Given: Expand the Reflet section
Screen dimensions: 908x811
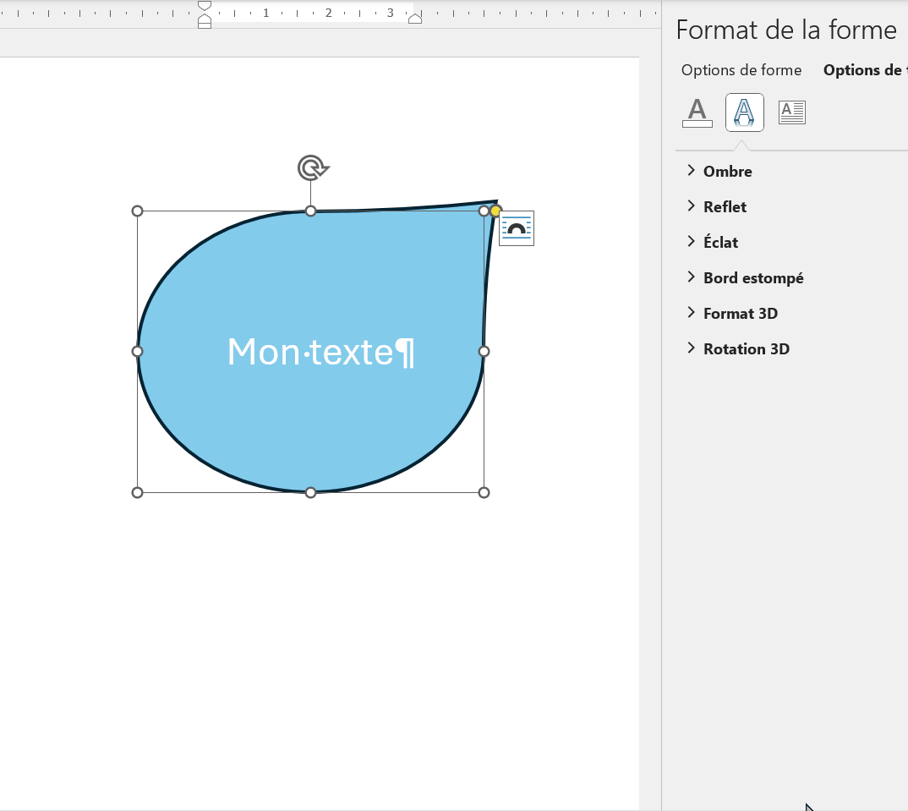Looking at the screenshot, I should tap(725, 207).
